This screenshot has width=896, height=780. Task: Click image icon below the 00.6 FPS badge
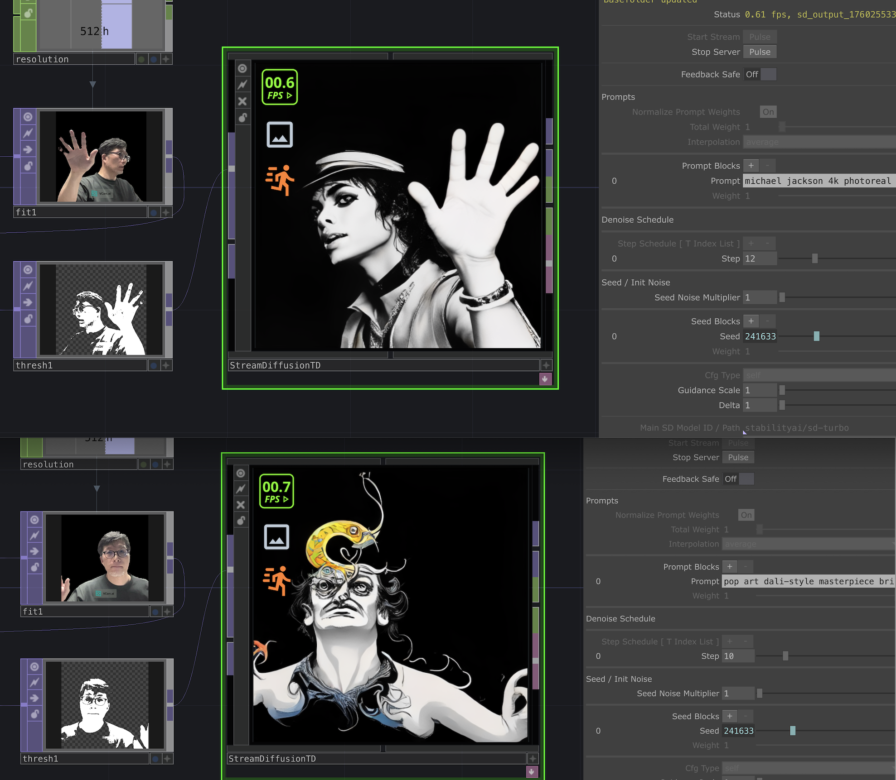tap(280, 135)
